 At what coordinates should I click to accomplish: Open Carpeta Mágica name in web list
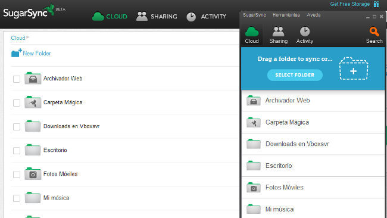point(63,102)
